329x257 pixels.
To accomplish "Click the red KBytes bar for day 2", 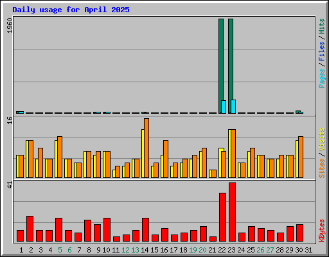I will pyautogui.click(x=30, y=229).
